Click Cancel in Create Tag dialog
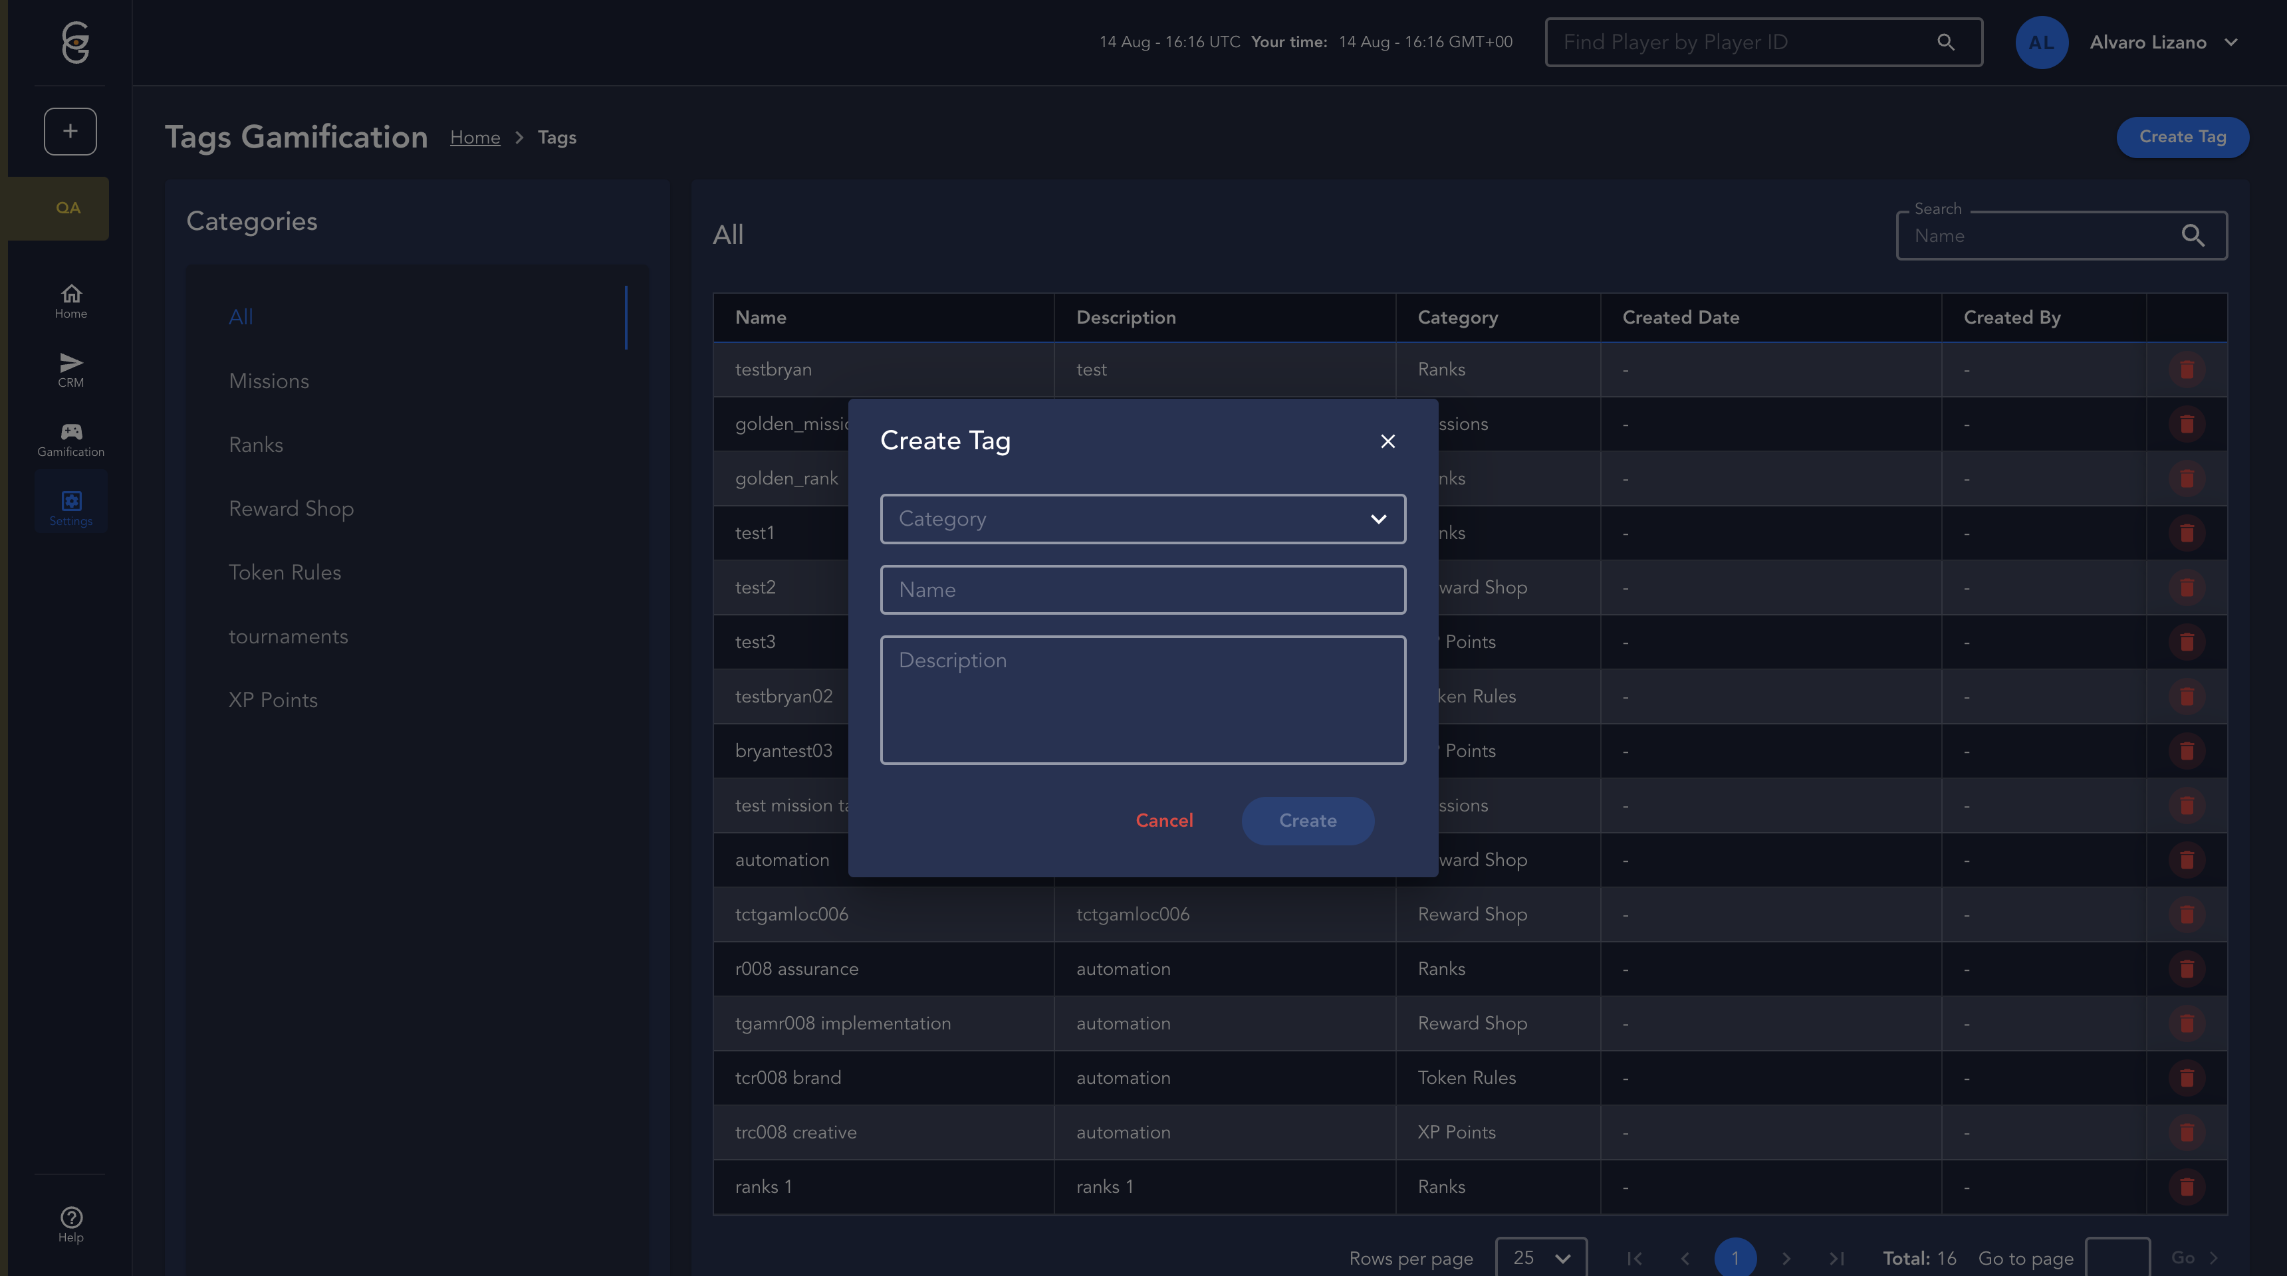The height and width of the screenshot is (1276, 2287). pyautogui.click(x=1164, y=821)
